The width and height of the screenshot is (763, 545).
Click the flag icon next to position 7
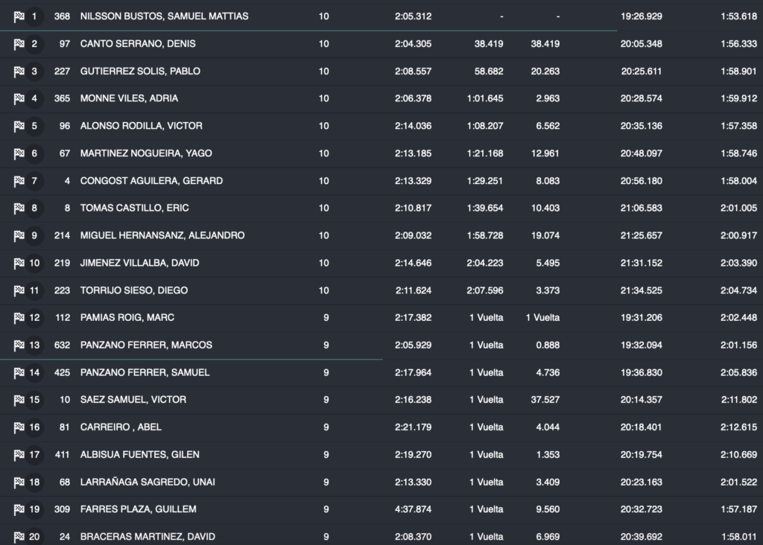point(19,181)
